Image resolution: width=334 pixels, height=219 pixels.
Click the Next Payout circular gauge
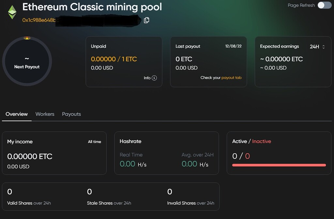[27, 62]
